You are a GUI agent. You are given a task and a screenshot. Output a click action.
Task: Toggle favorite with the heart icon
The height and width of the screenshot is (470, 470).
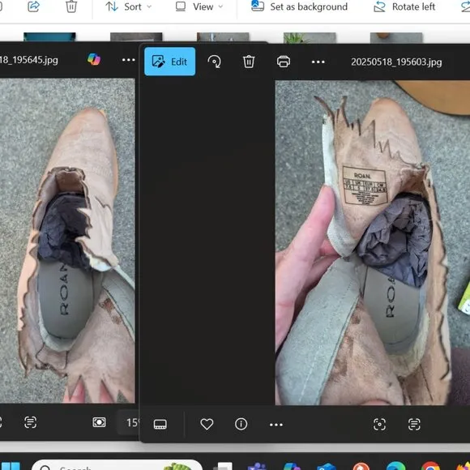pyautogui.click(x=207, y=424)
